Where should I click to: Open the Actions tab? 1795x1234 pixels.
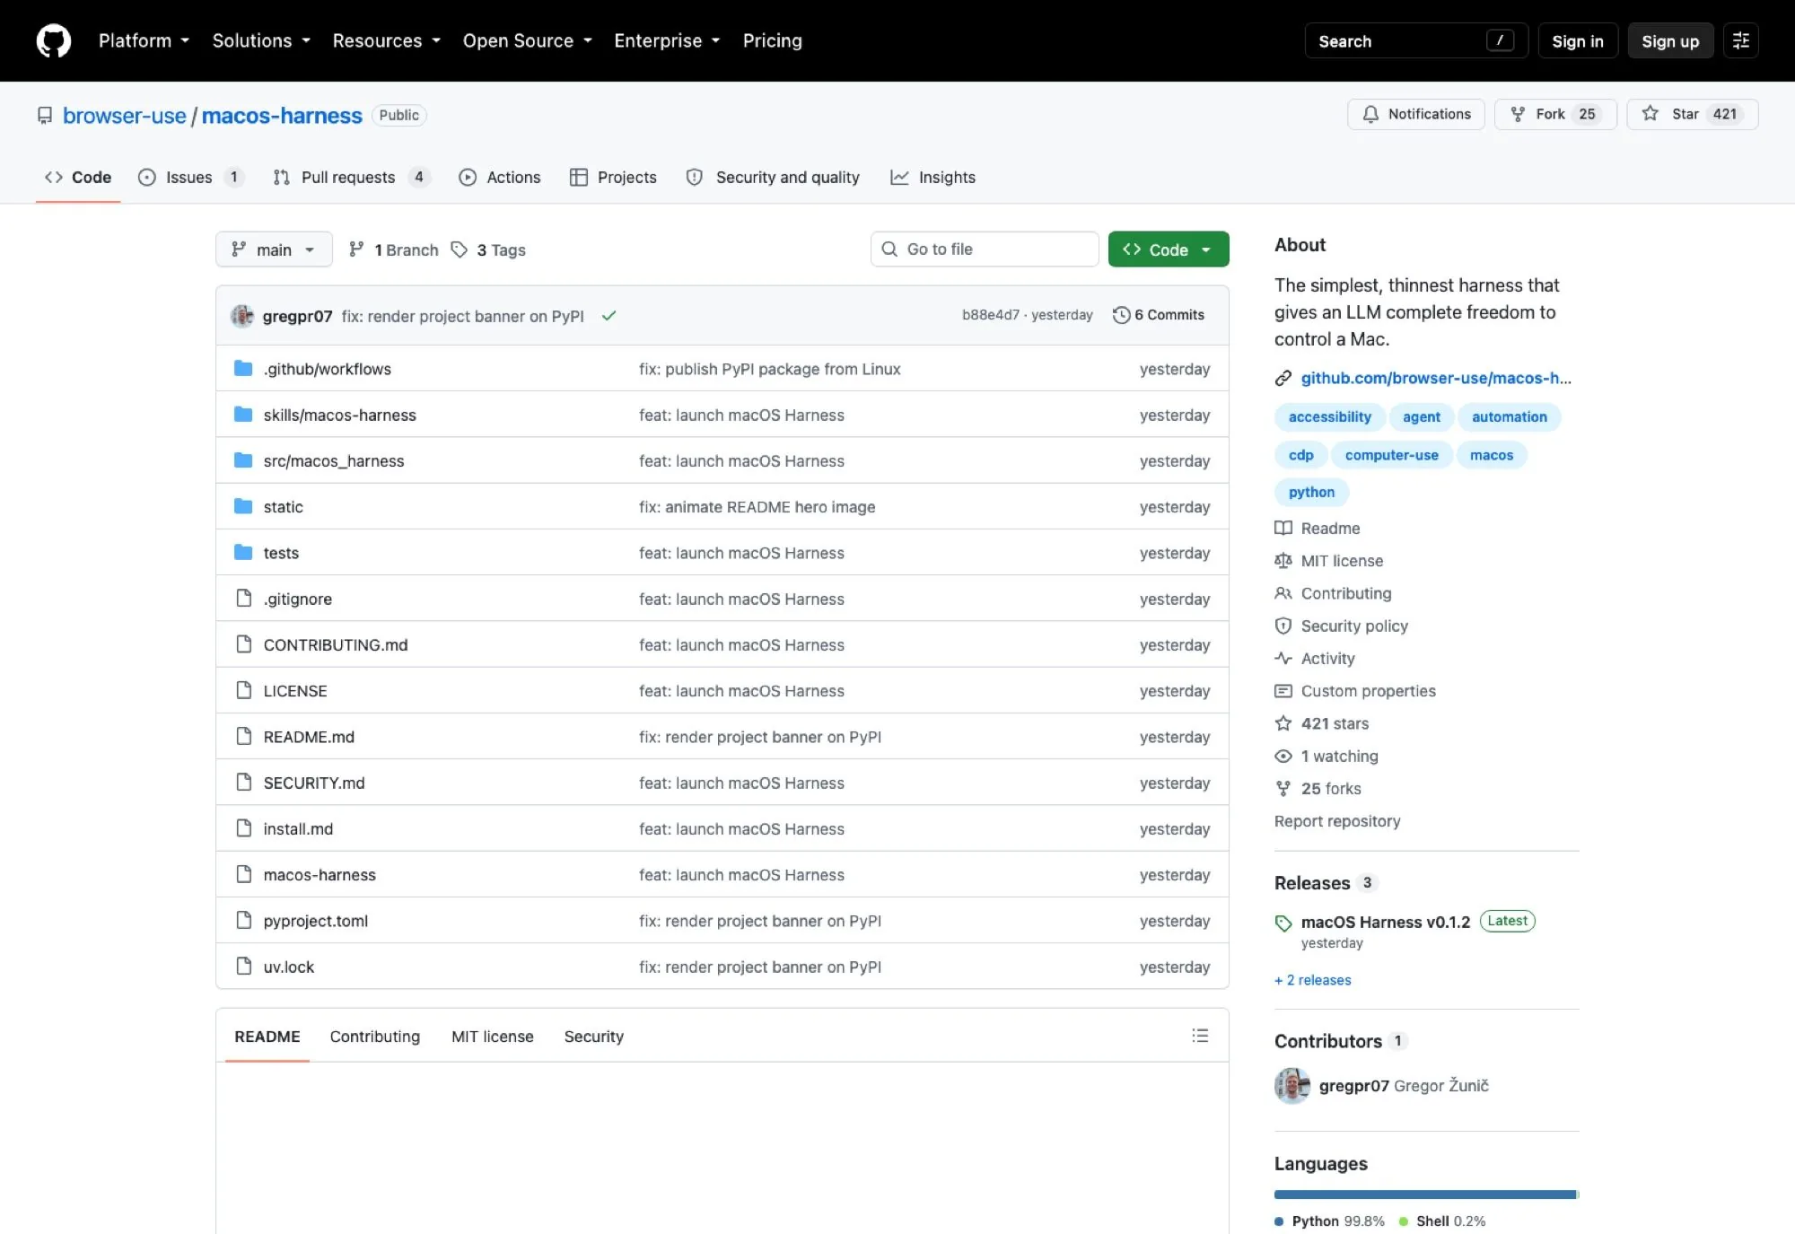500,177
